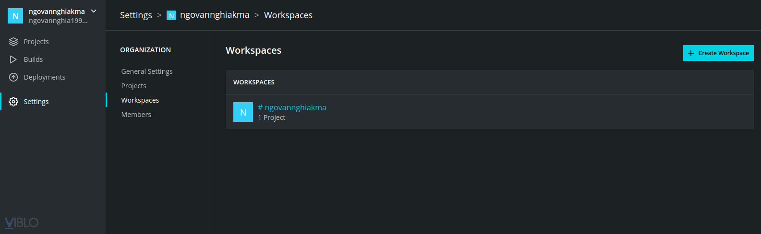Select the ngovannghiakma workspace avatar thumbnail
The width and height of the screenshot is (761, 234).
(x=243, y=112)
